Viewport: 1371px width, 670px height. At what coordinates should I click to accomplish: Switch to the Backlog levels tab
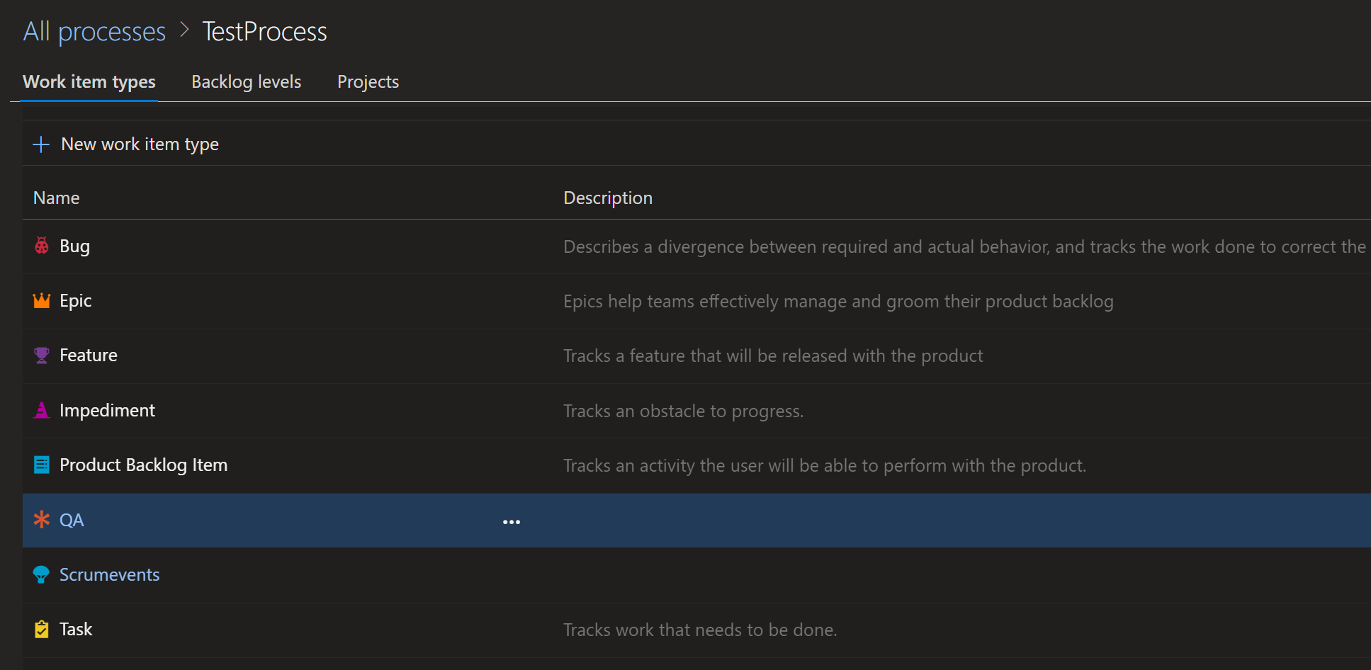tap(246, 81)
